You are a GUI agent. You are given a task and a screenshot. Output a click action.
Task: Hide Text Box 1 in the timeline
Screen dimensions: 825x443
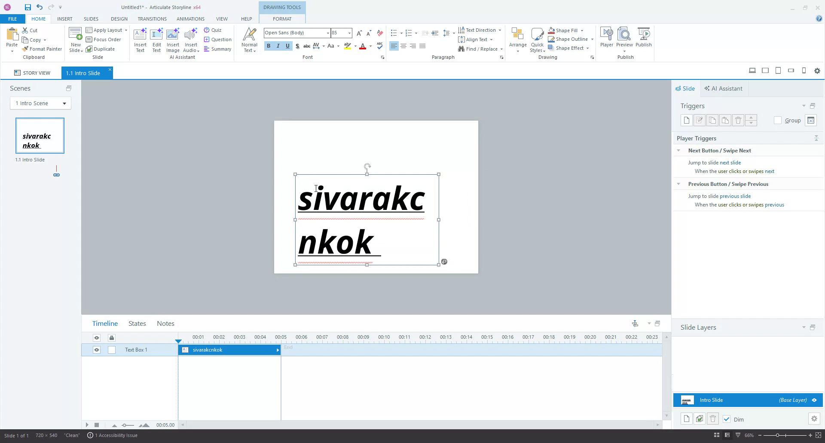(96, 350)
